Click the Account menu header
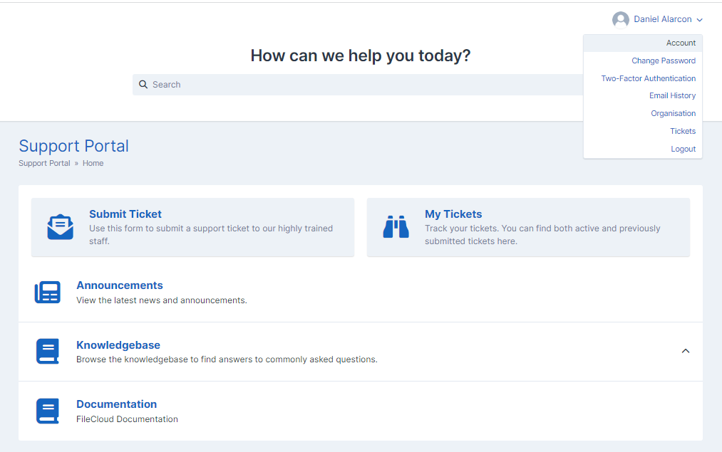 coord(643,43)
